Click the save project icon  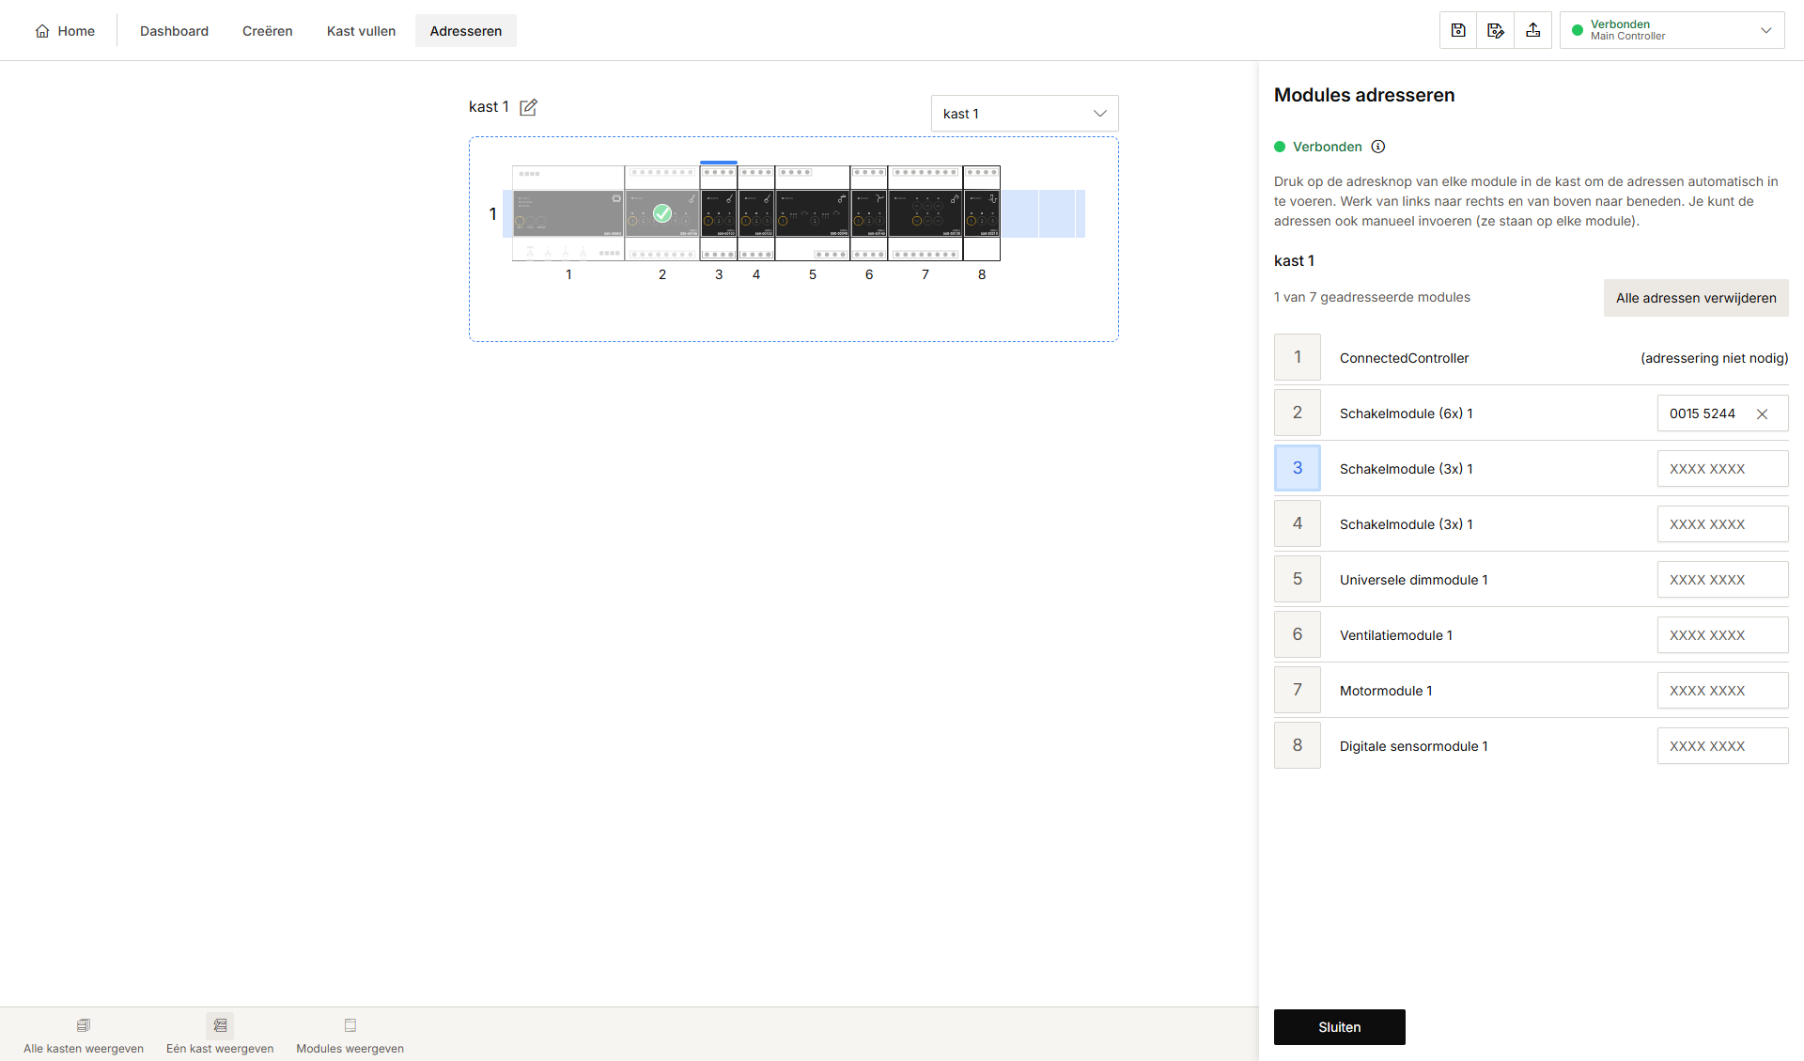1458,31
